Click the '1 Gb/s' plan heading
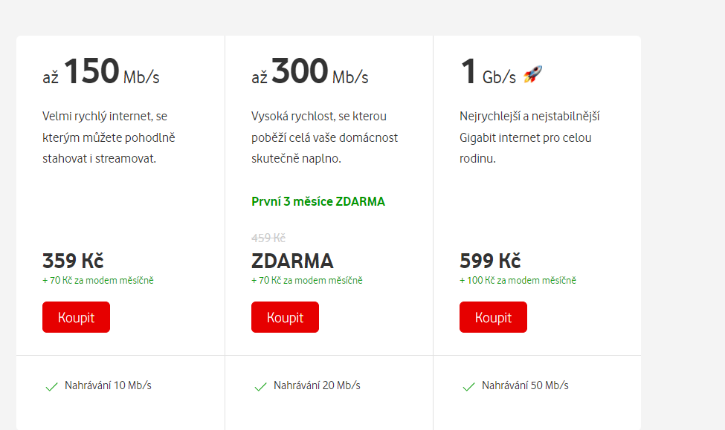 click(489, 72)
